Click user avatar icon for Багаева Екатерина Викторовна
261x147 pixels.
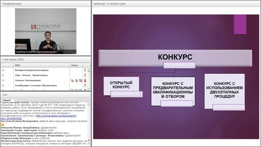tap(85, 70)
